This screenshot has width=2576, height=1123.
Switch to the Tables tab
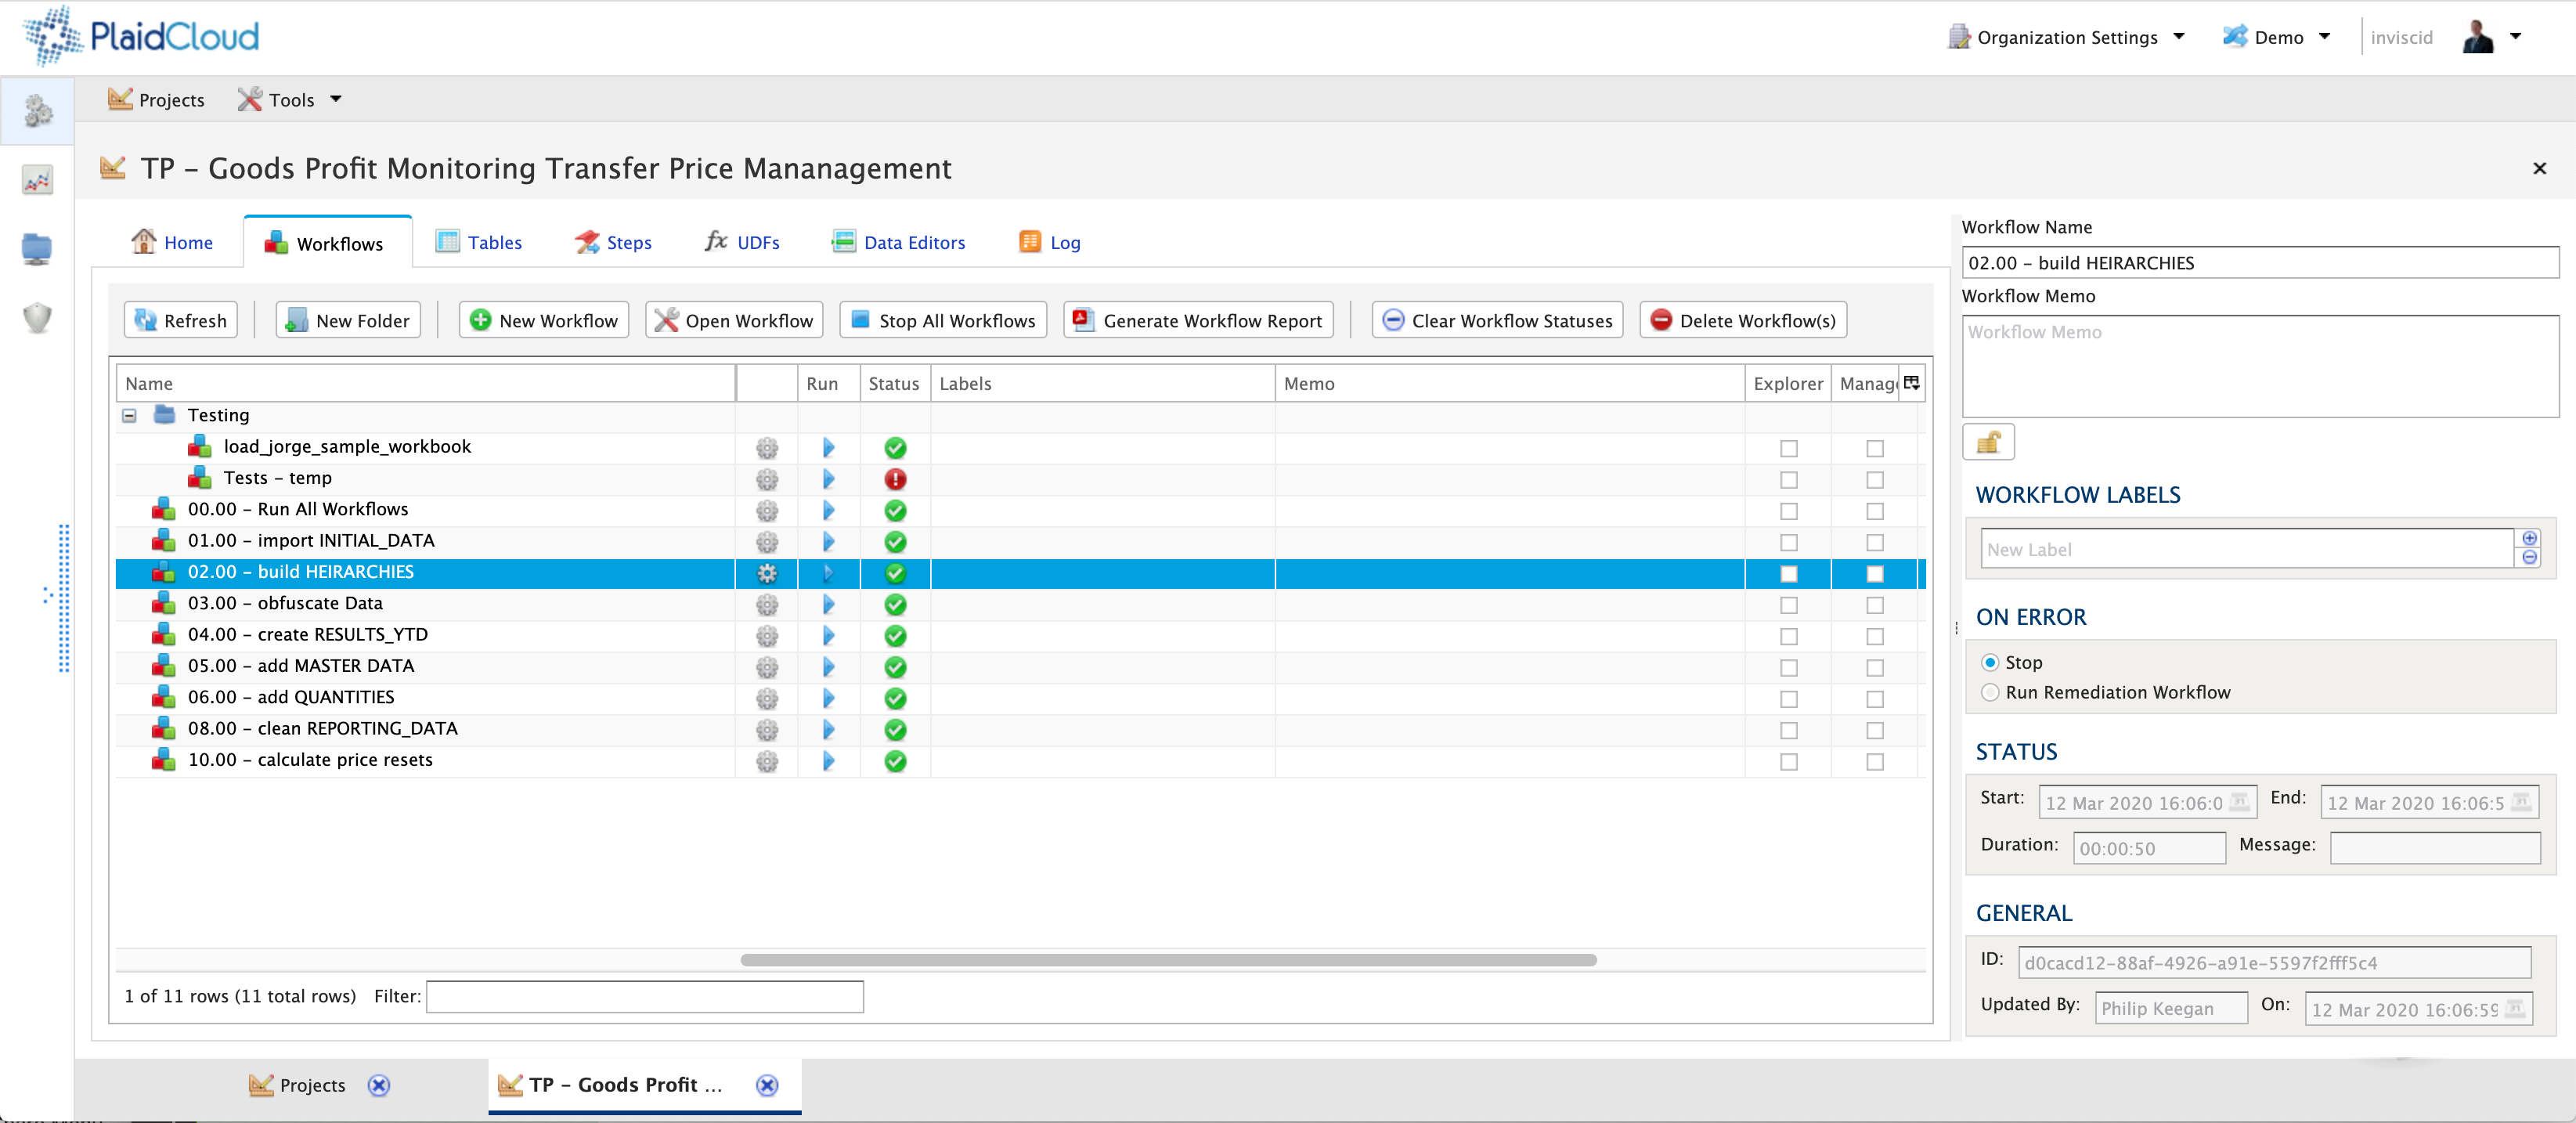click(479, 242)
